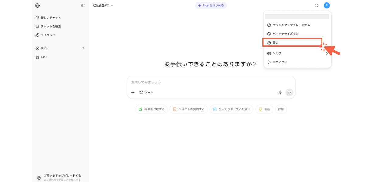The width and height of the screenshot is (365, 182).
Task: Start 新しいチャット from sidebar
Action: 60,18
